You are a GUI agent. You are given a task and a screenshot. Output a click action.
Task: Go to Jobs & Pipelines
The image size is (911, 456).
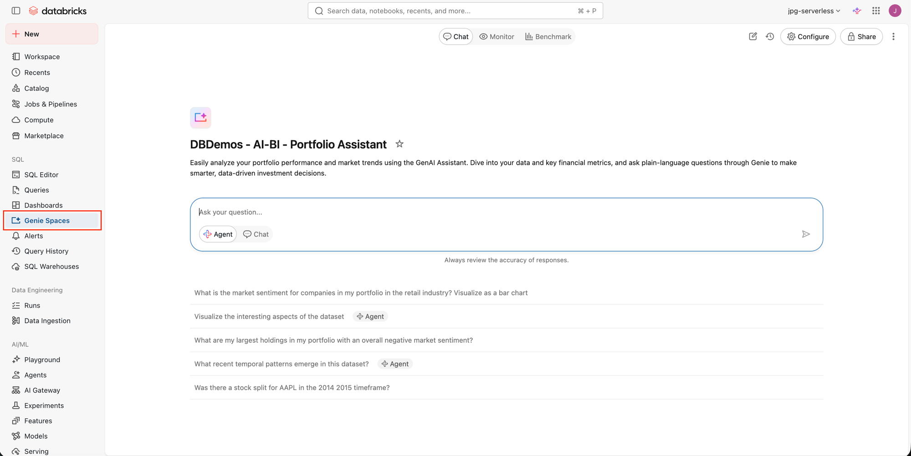click(52, 104)
